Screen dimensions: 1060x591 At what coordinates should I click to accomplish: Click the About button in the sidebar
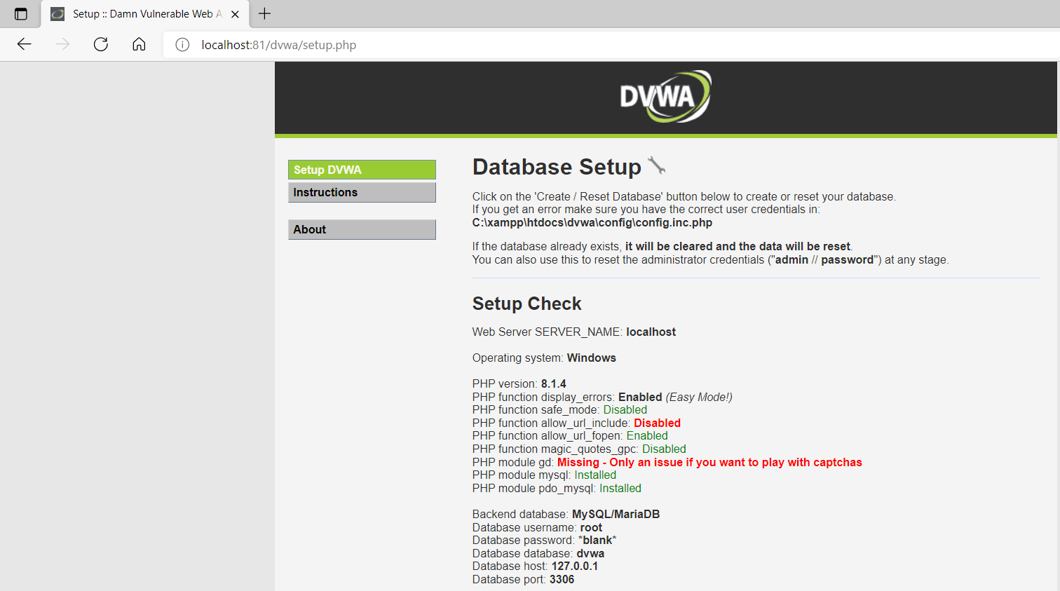pos(362,229)
